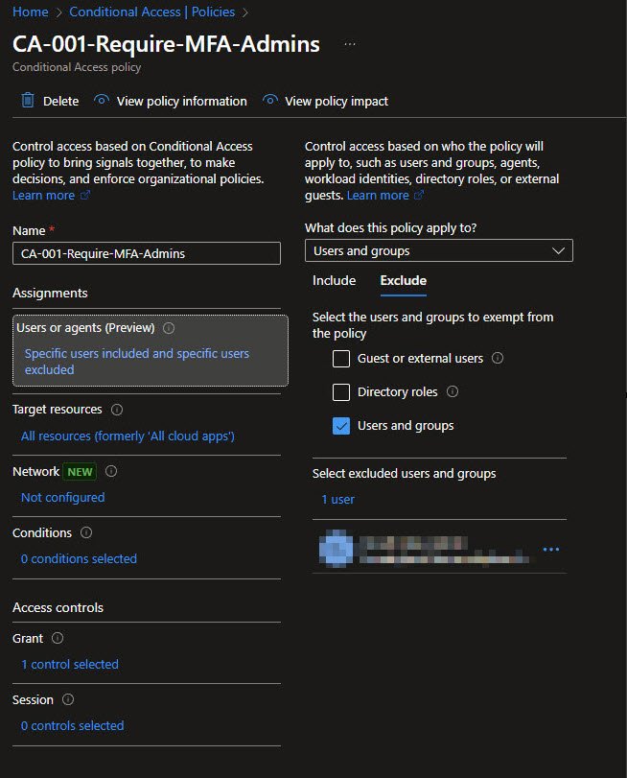Click info icon next to Conditions
The width and height of the screenshot is (627, 778).
coord(86,532)
